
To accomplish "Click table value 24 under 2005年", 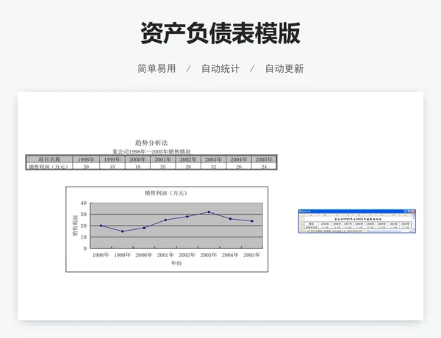I will [264, 167].
